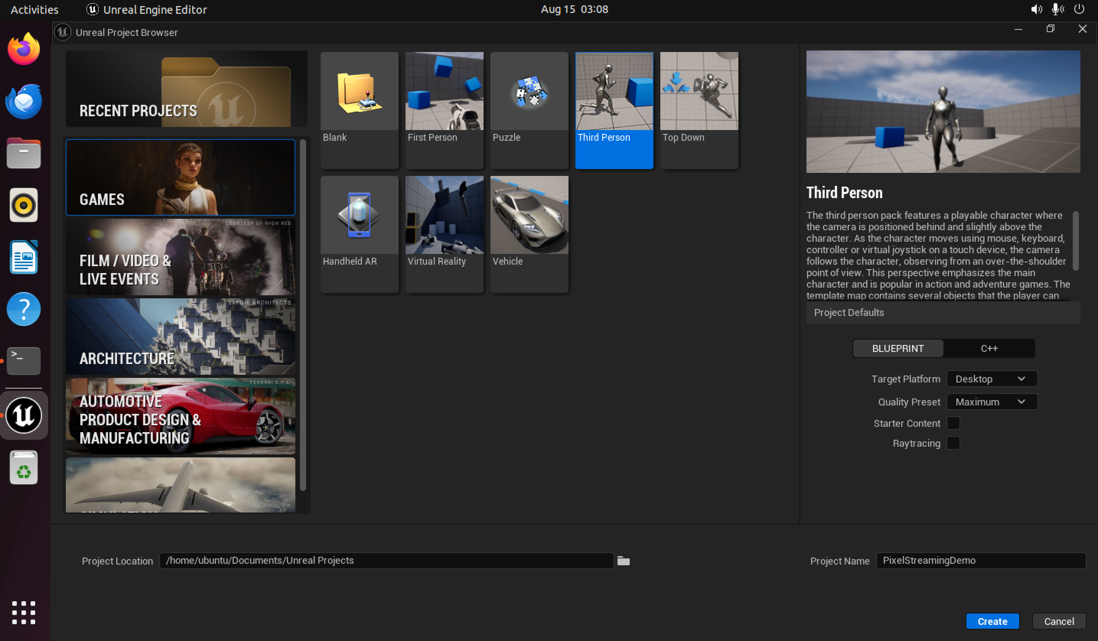Image resolution: width=1098 pixels, height=641 pixels.
Task: Switch project type to C++
Action: tap(989, 348)
